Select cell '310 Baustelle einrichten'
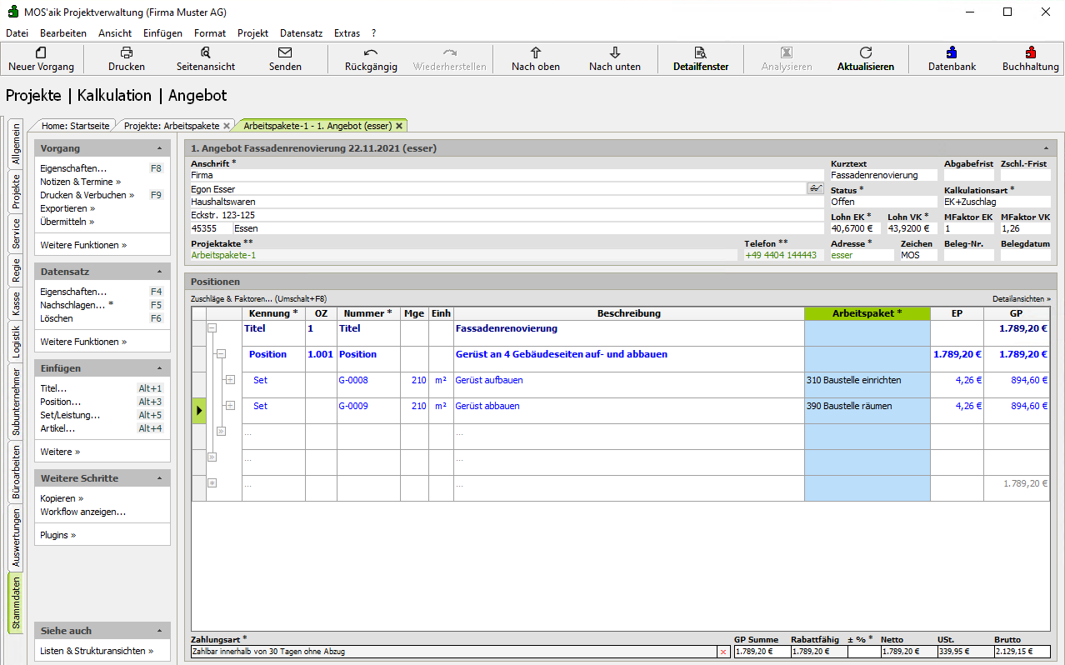 pyautogui.click(x=867, y=384)
